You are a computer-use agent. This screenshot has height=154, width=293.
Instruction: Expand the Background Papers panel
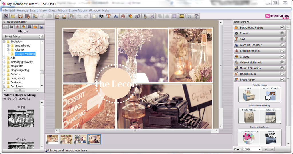(x=282, y=27)
